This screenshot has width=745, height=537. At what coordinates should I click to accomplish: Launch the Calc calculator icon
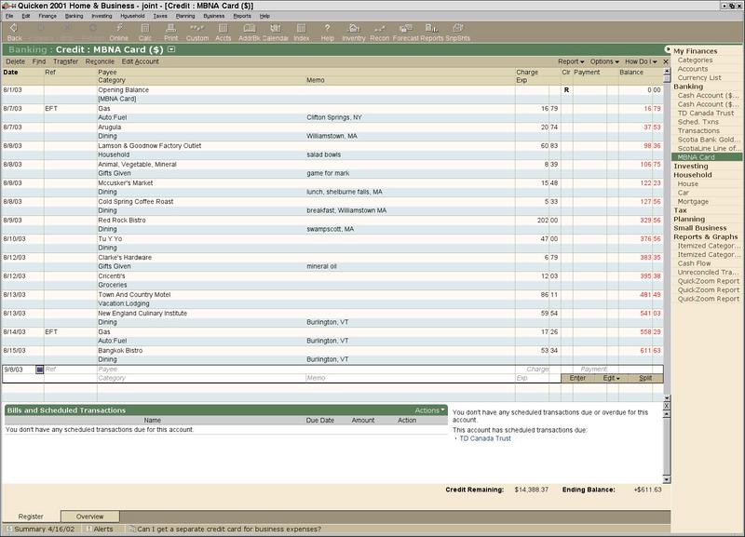pyautogui.click(x=145, y=32)
